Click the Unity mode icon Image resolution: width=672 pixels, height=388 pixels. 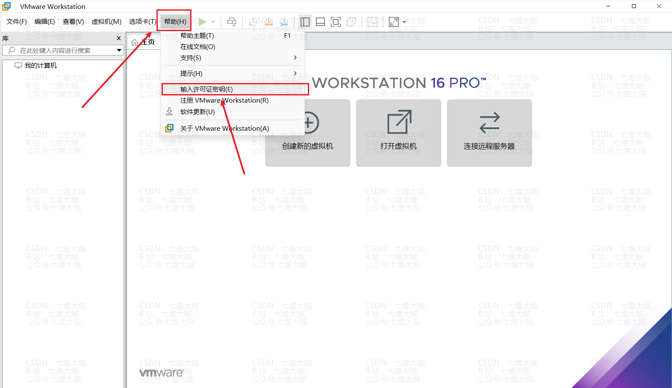351,22
